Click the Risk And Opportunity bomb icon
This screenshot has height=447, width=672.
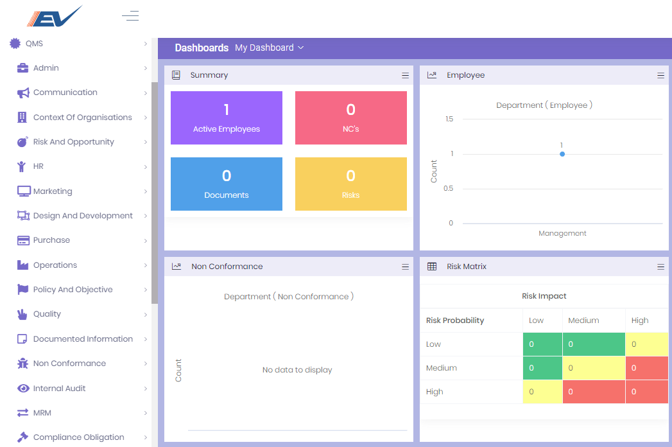22,142
